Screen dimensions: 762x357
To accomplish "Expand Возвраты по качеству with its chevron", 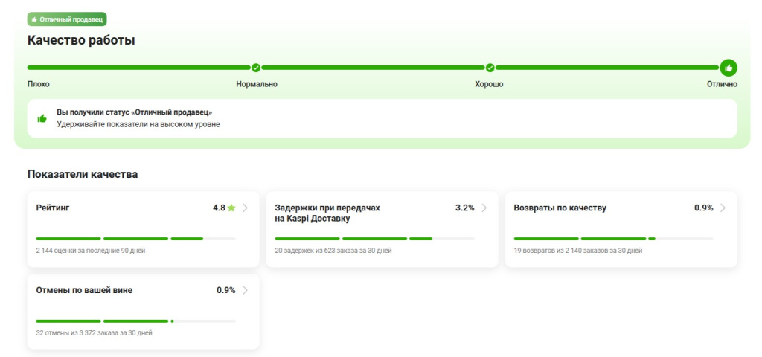I will [723, 208].
